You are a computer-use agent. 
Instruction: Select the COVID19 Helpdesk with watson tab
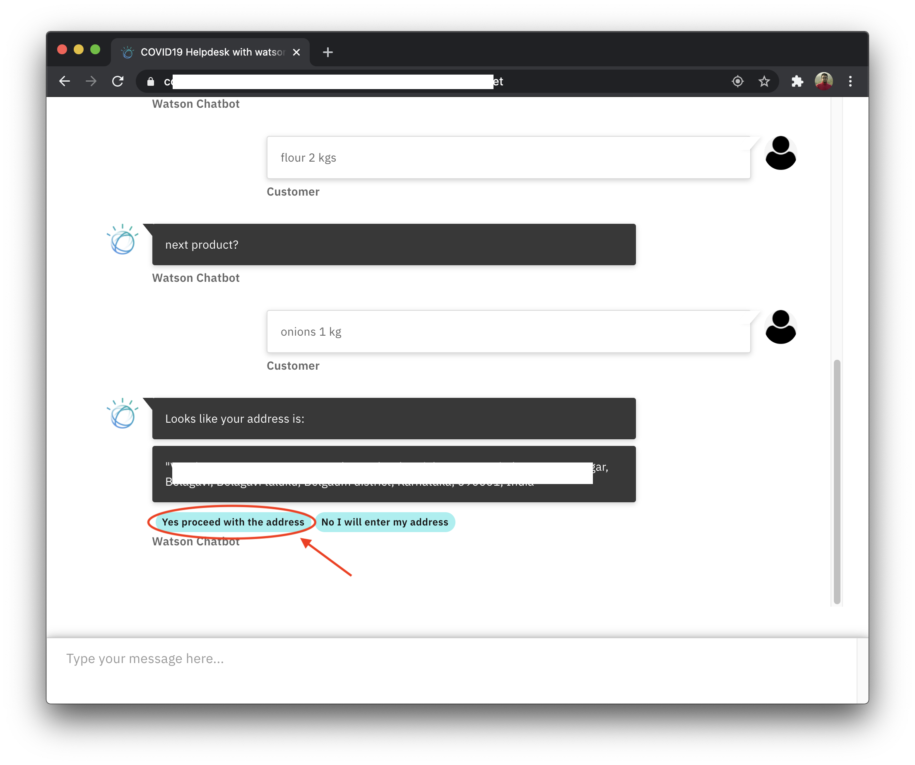209,52
